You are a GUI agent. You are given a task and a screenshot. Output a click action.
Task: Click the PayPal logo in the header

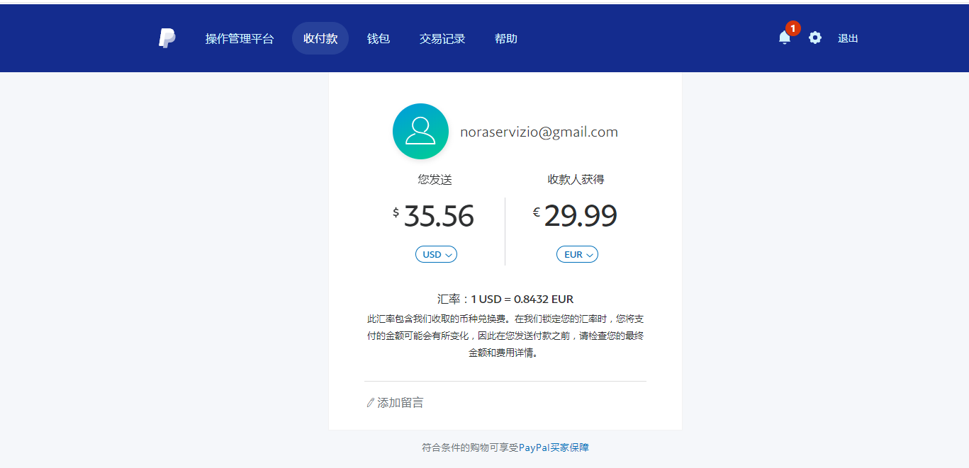tap(167, 38)
